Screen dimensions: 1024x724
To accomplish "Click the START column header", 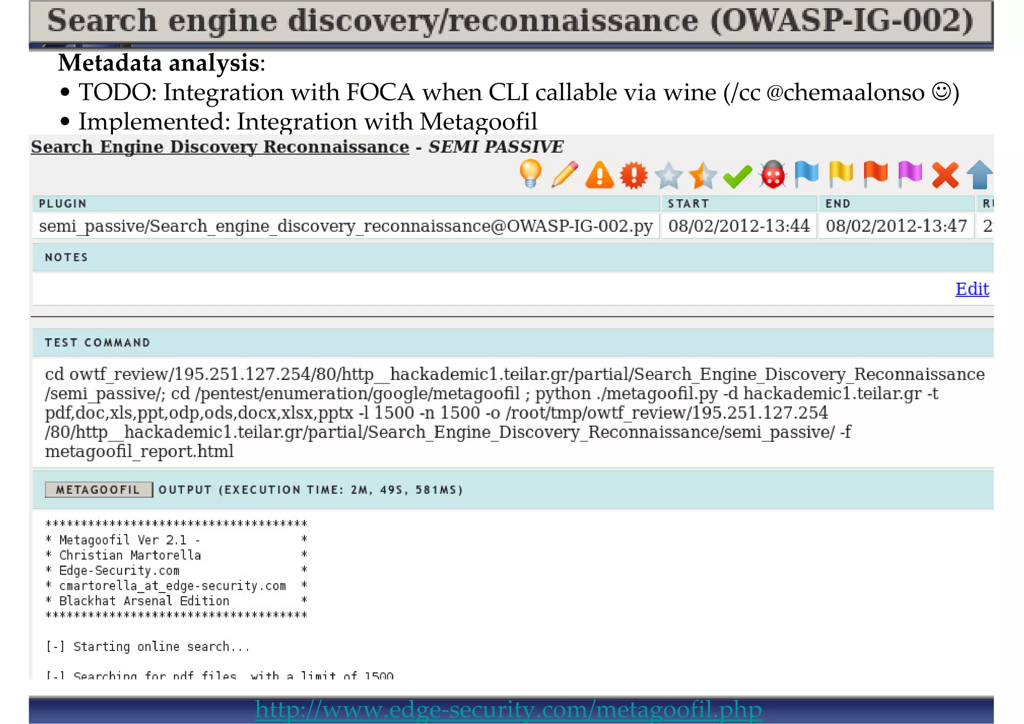I will point(739,203).
